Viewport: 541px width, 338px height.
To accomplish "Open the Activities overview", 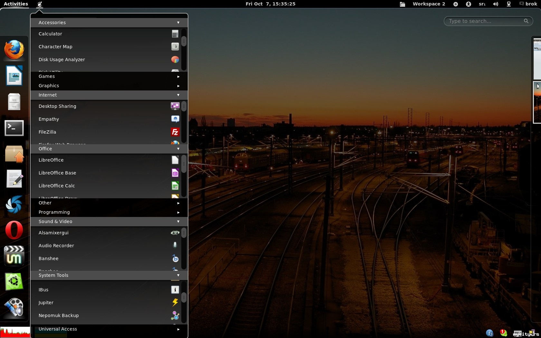I will pos(16,4).
